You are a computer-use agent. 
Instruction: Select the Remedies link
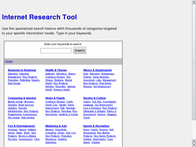[x=60, y=87]
